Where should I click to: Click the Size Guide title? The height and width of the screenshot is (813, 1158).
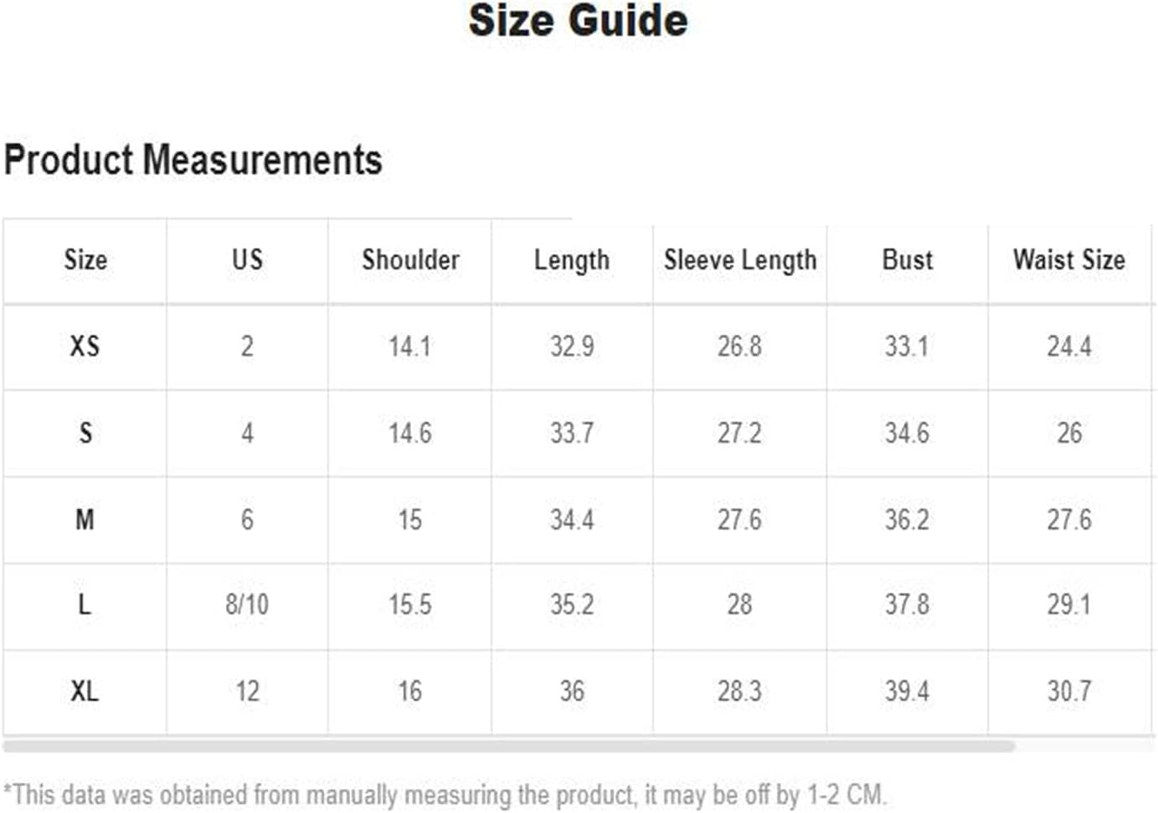(579, 21)
